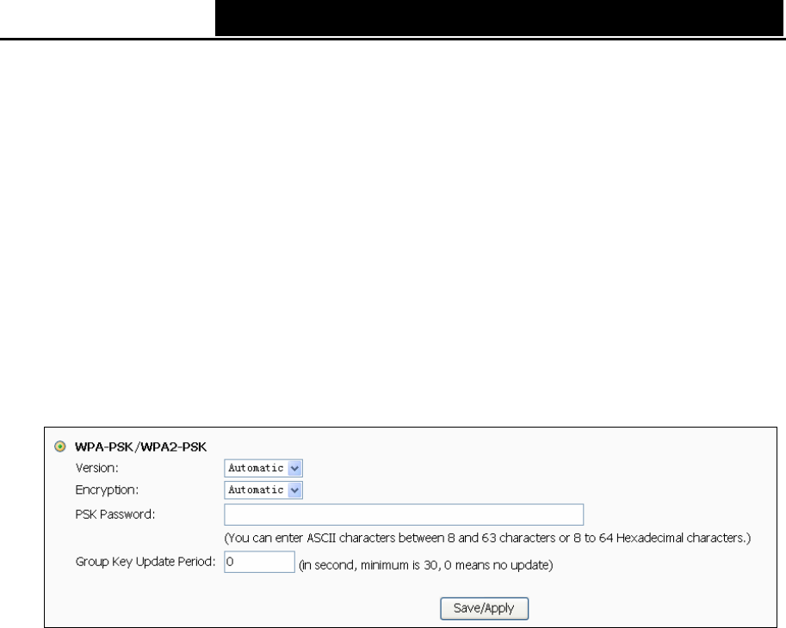The width and height of the screenshot is (786, 628).
Task: Select the WPA-PSK/WPA2-PSK radio button
Action: click(x=59, y=446)
